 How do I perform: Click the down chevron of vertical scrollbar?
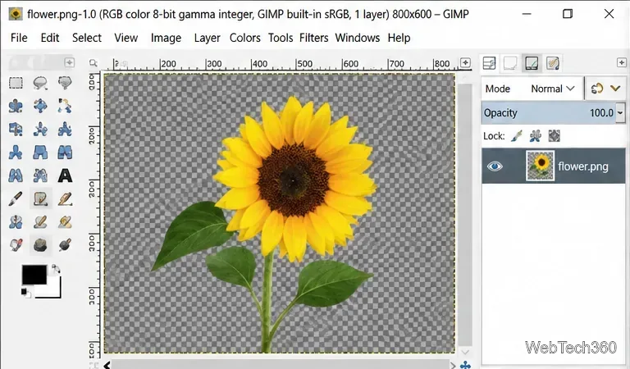click(465, 352)
